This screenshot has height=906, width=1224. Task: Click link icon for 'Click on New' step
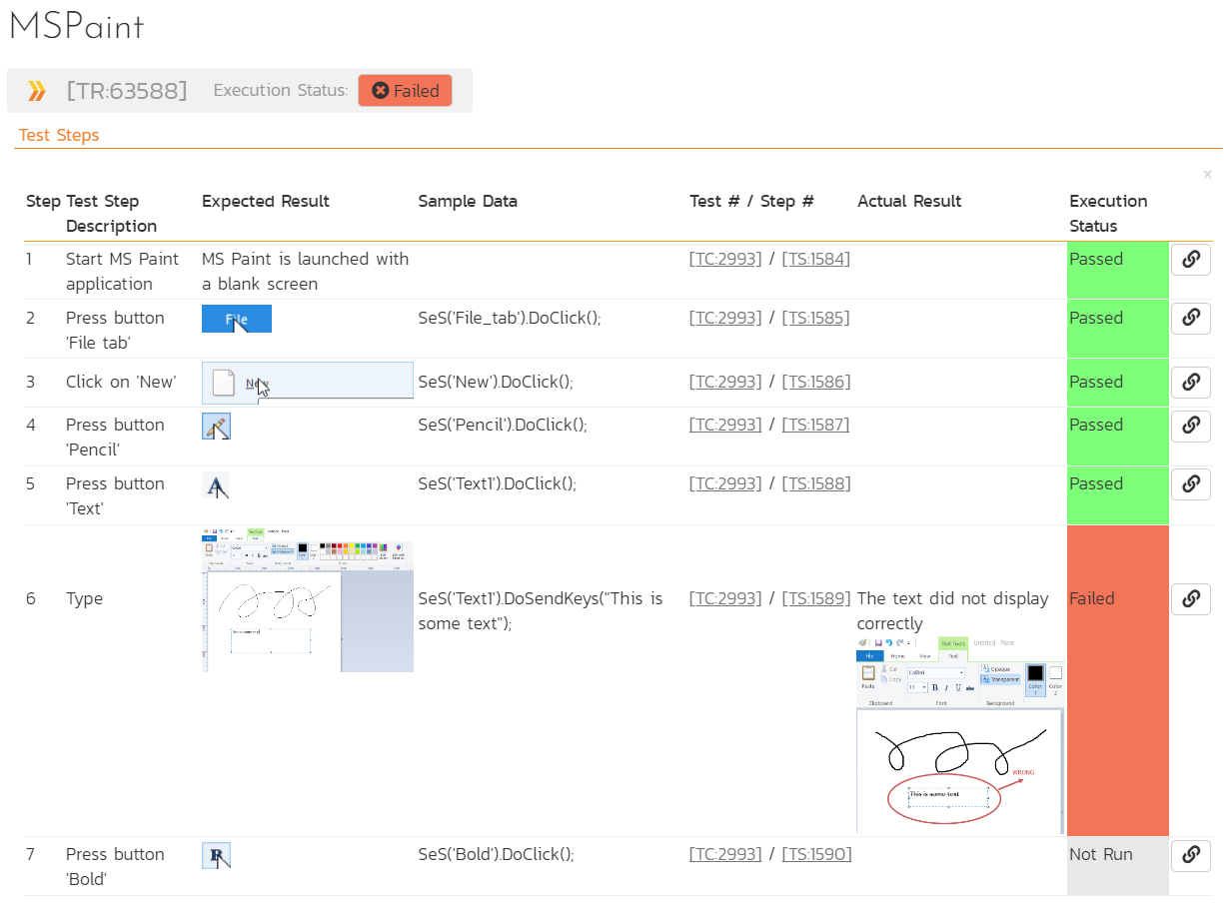click(1190, 383)
